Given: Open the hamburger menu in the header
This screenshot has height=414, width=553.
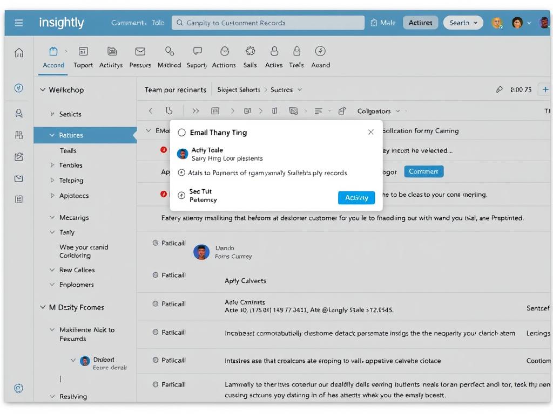Looking at the screenshot, I should (19, 23).
